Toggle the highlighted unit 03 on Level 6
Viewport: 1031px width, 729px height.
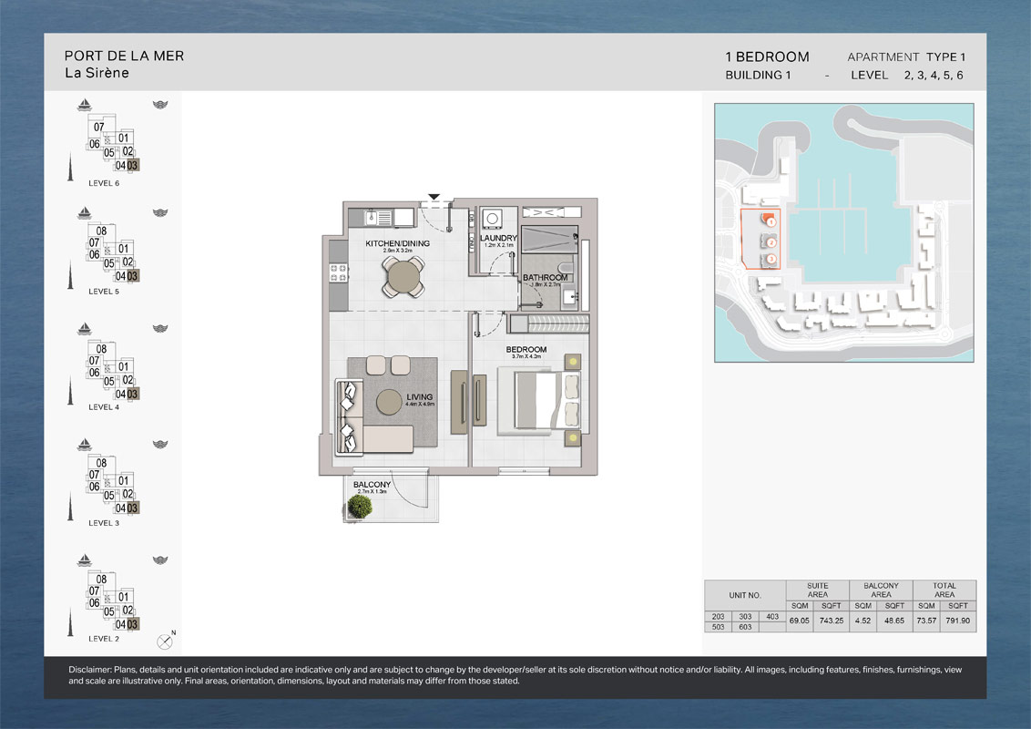[132, 165]
